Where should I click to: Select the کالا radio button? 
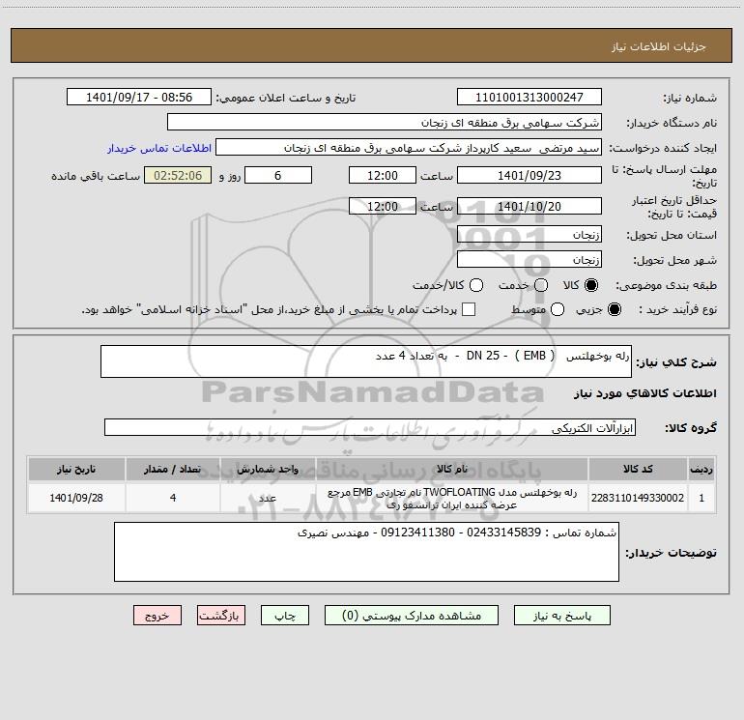pyautogui.click(x=591, y=285)
